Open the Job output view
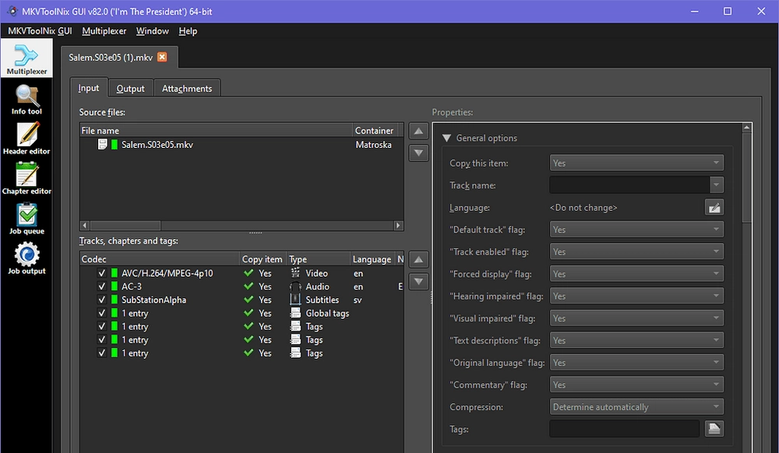The height and width of the screenshot is (453, 779). tap(26, 258)
